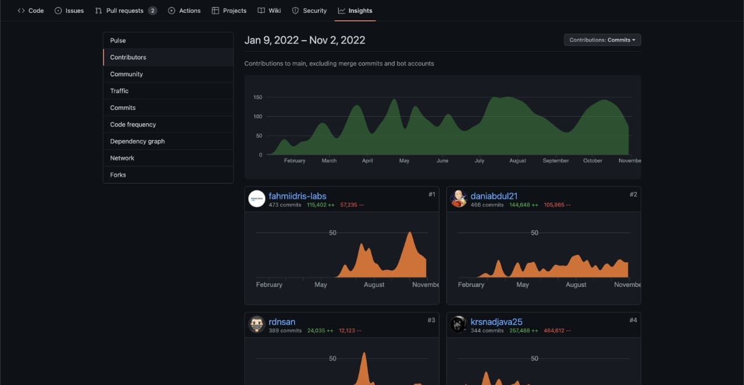Click the Wiki book icon
744x385 pixels.
coord(261,10)
